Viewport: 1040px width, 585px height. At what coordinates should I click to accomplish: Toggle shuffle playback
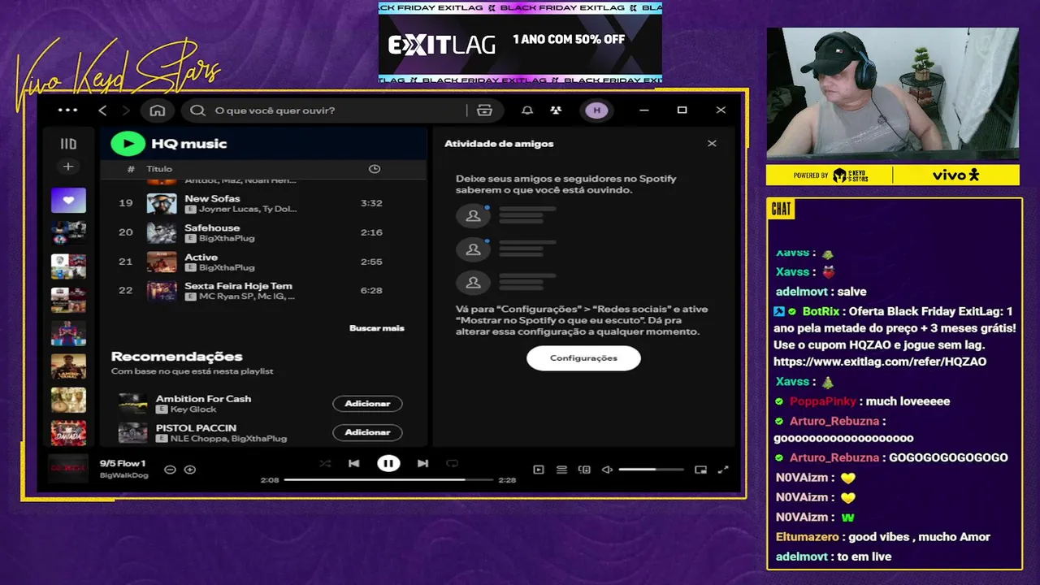(325, 464)
